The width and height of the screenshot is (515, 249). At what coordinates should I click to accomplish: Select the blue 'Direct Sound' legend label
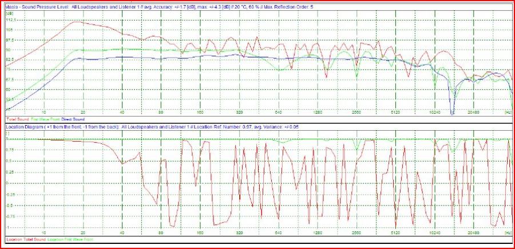72,119
